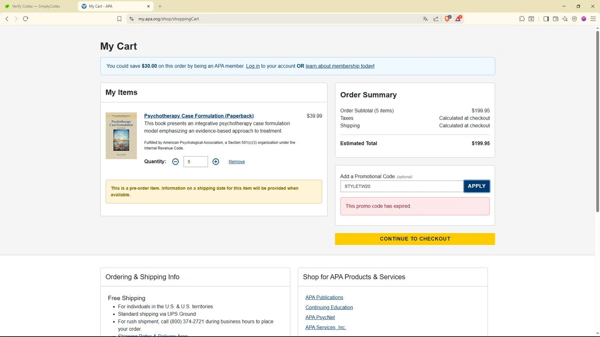The height and width of the screenshot is (337, 600).
Task: Restore down the browser window
Action: pos(578,6)
